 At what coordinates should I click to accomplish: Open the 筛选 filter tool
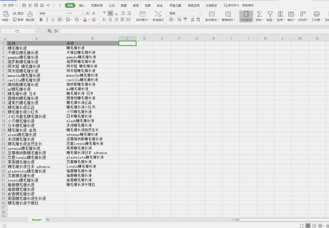(x=270, y=15)
